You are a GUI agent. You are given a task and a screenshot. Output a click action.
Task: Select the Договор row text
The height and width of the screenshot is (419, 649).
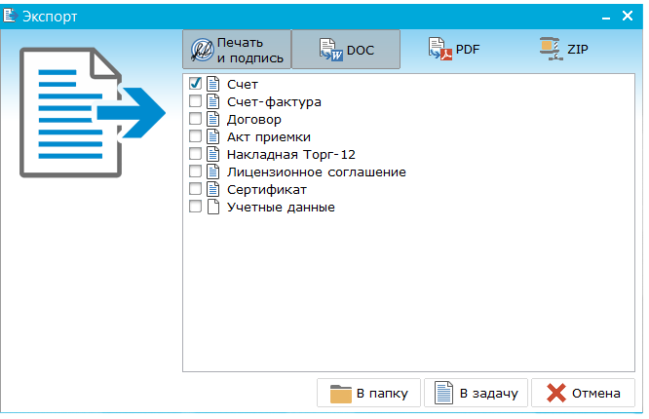click(x=254, y=120)
